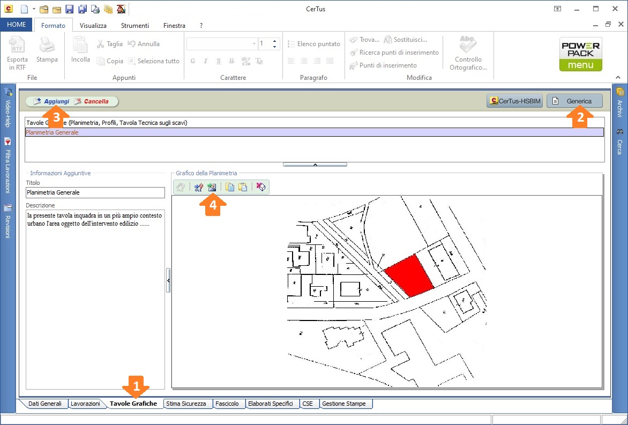Viewport: 628px width, 425px height.
Task: Click the paste icon in planimetria toolbar
Action: point(243,187)
